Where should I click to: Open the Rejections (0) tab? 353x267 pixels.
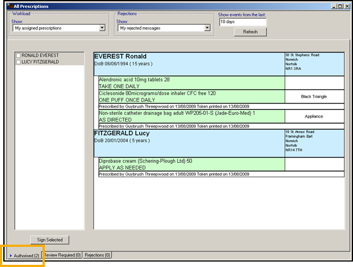click(x=98, y=255)
